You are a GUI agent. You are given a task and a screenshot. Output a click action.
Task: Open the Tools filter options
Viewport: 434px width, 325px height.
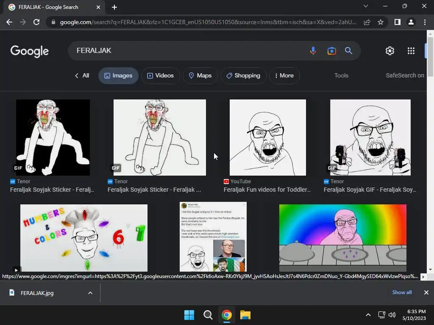pyautogui.click(x=341, y=75)
